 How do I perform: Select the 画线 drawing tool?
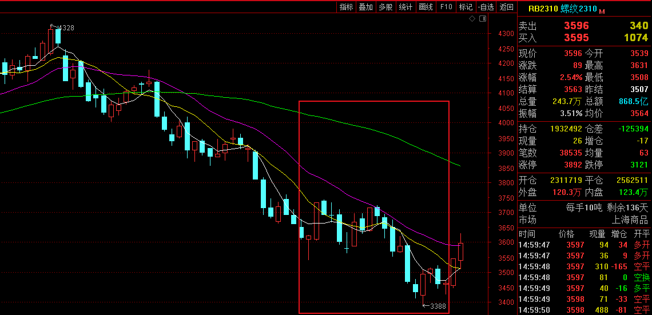pyautogui.click(x=426, y=7)
